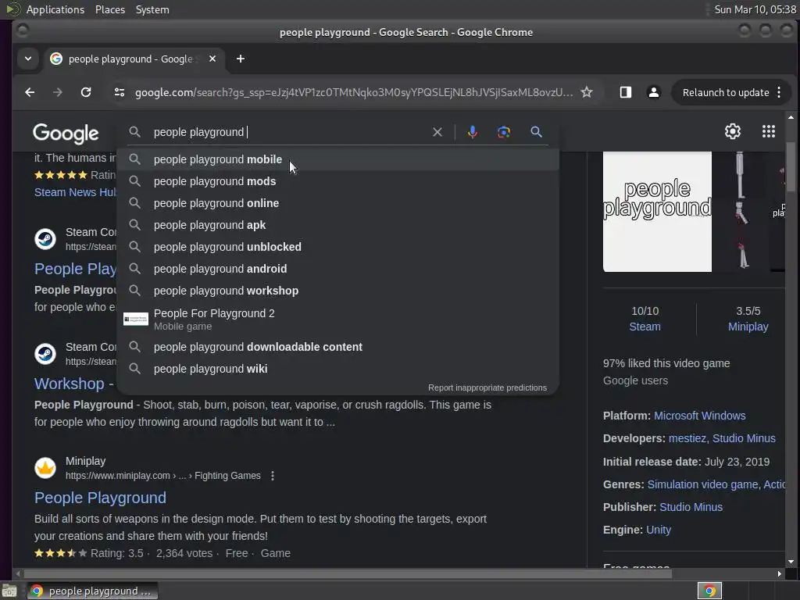Open the Steam rating link
Viewport: 800px width, 600px height.
click(645, 327)
